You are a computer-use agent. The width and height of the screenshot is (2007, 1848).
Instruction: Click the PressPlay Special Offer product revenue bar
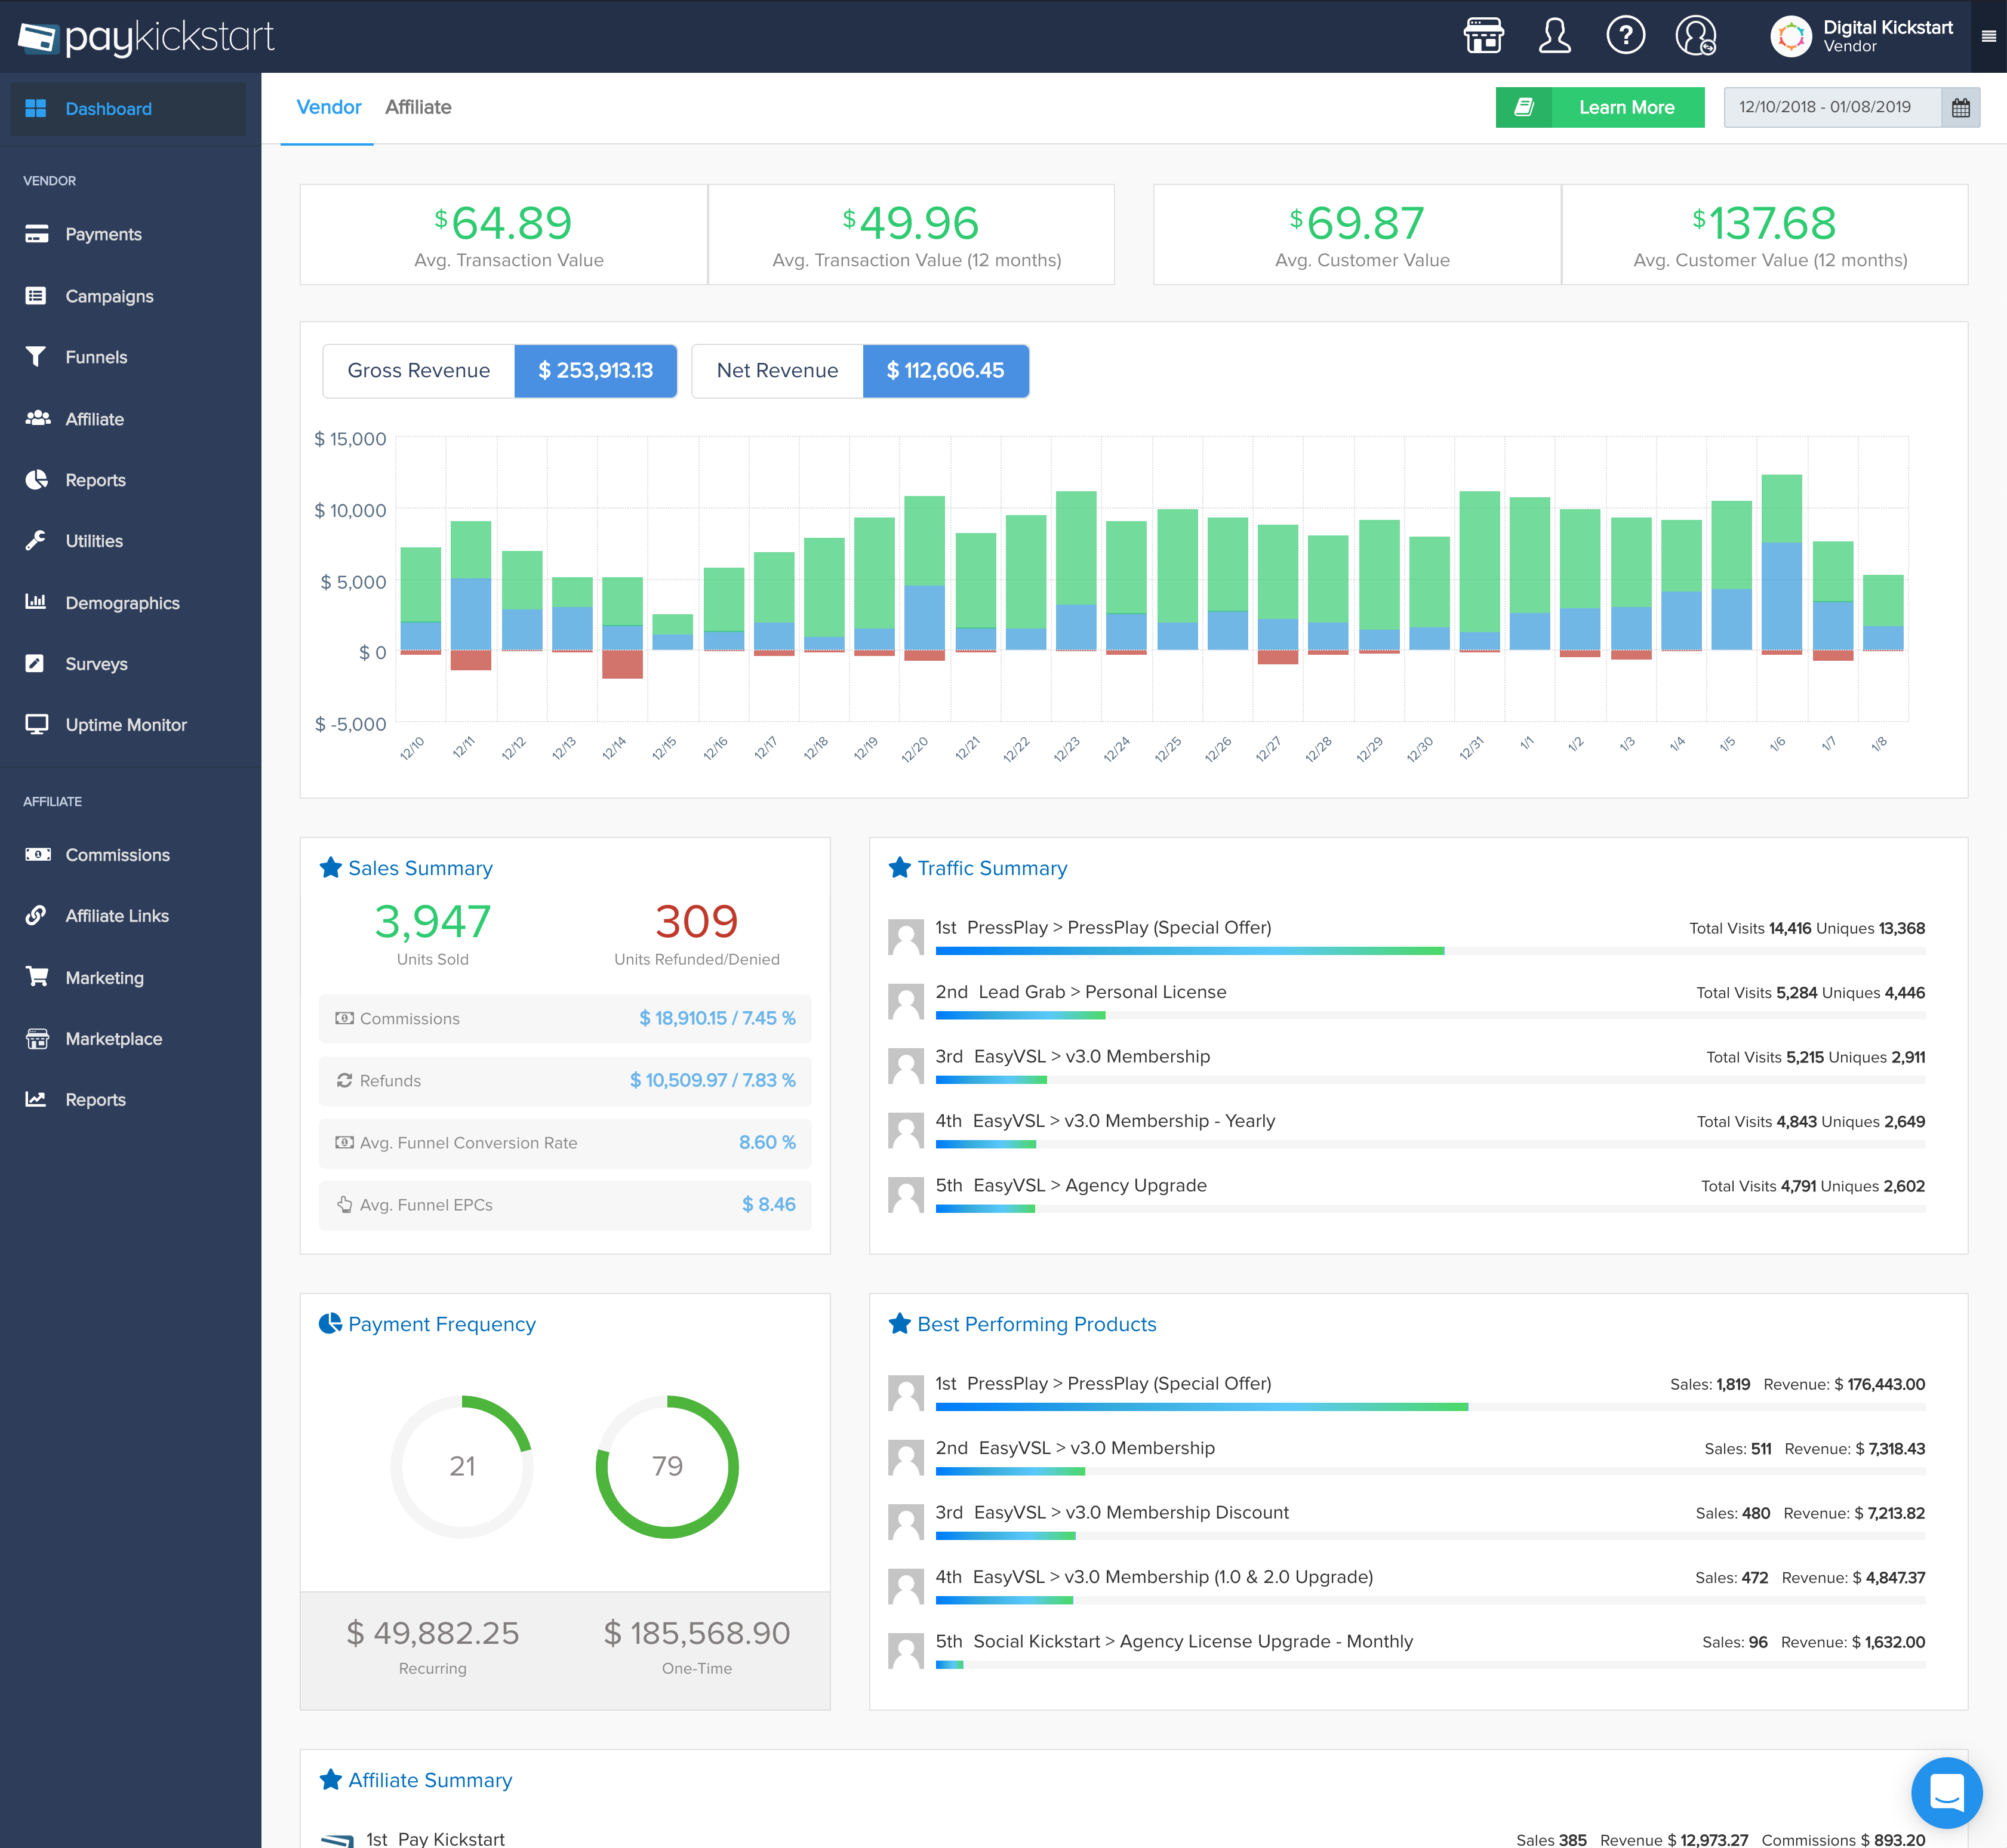1430,1407
